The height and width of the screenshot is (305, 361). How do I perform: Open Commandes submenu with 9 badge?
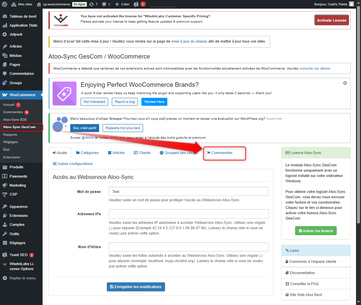click(x=13, y=112)
